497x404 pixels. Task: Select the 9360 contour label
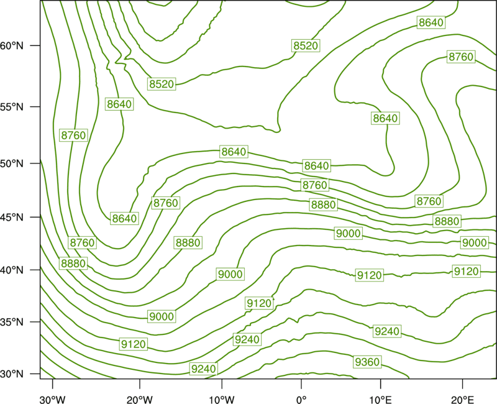(x=367, y=362)
